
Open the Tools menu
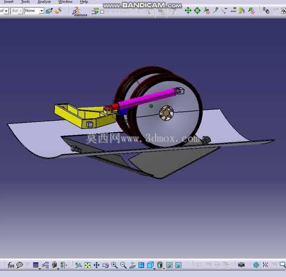(x=25, y=2)
